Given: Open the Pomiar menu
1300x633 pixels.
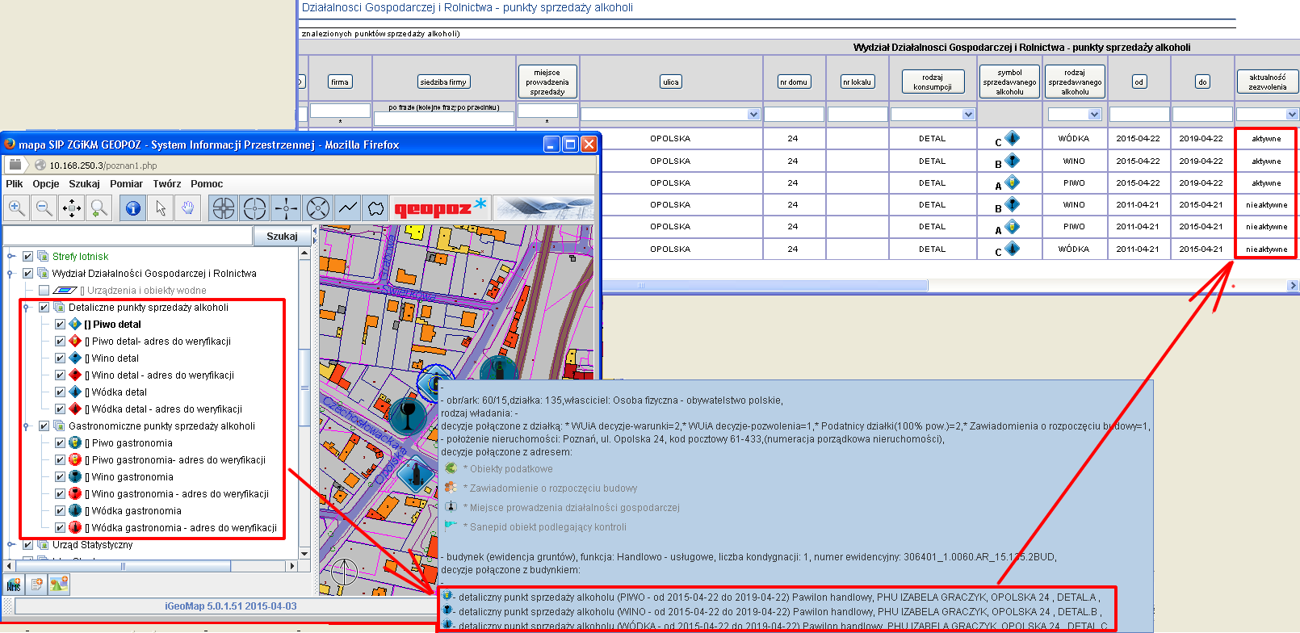Looking at the screenshot, I should click(x=126, y=184).
